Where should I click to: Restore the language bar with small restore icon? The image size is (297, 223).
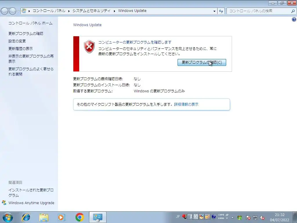[x=227, y=215]
